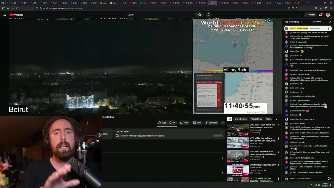
Task: Reload the page in browser toolbar
Action: 17,8
